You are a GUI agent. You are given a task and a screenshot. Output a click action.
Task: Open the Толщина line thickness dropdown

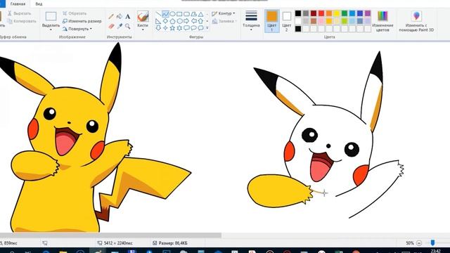(x=251, y=20)
